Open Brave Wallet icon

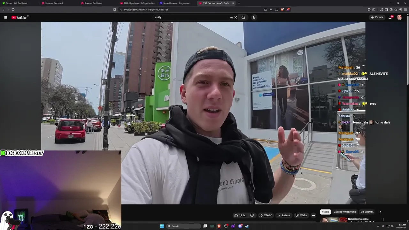[x=391, y=10]
